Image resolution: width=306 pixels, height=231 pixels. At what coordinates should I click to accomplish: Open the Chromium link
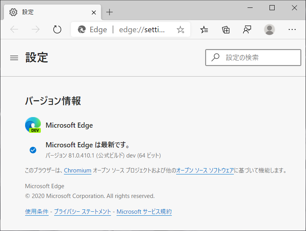78,170
